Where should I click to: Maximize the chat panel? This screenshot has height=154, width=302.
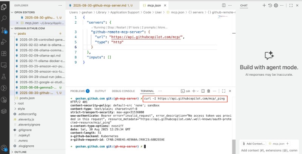[x=291, y=5]
